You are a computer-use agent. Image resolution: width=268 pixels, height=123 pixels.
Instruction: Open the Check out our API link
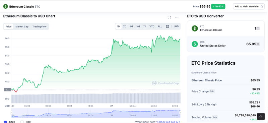click(x=169, y=122)
